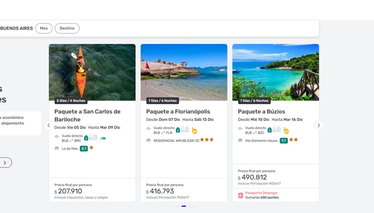Click the airplane icon in the Bariloche package

[57, 137]
